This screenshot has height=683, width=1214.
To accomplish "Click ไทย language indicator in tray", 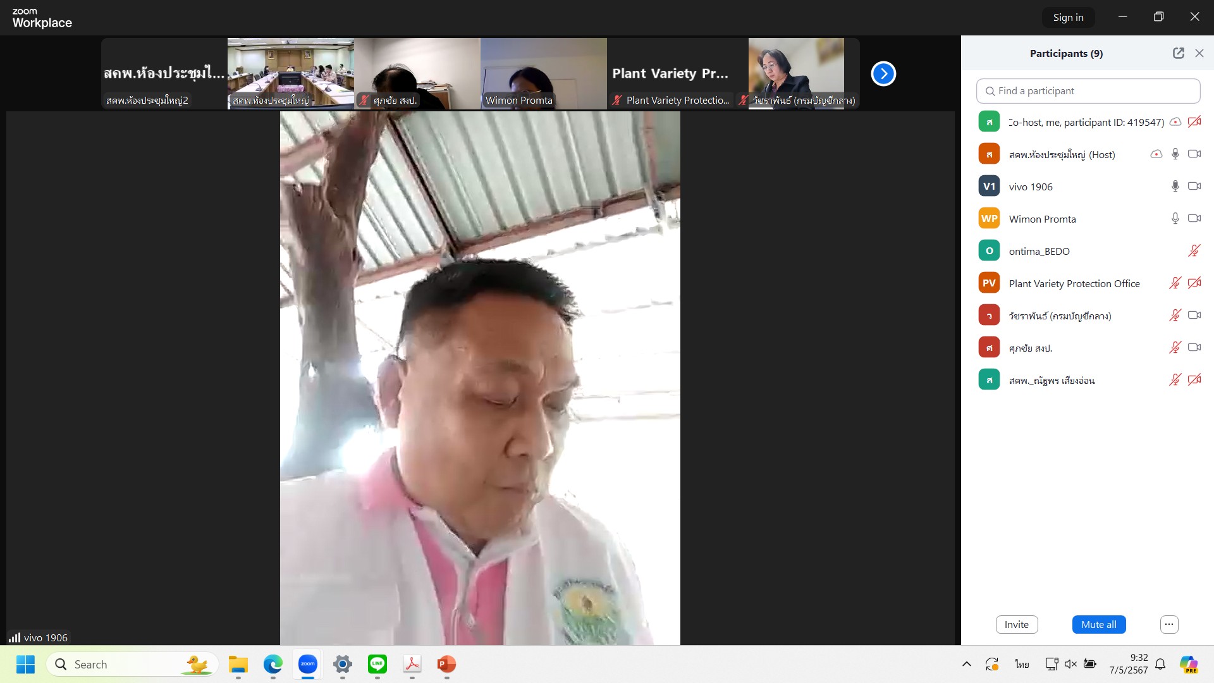I will tap(1022, 665).
